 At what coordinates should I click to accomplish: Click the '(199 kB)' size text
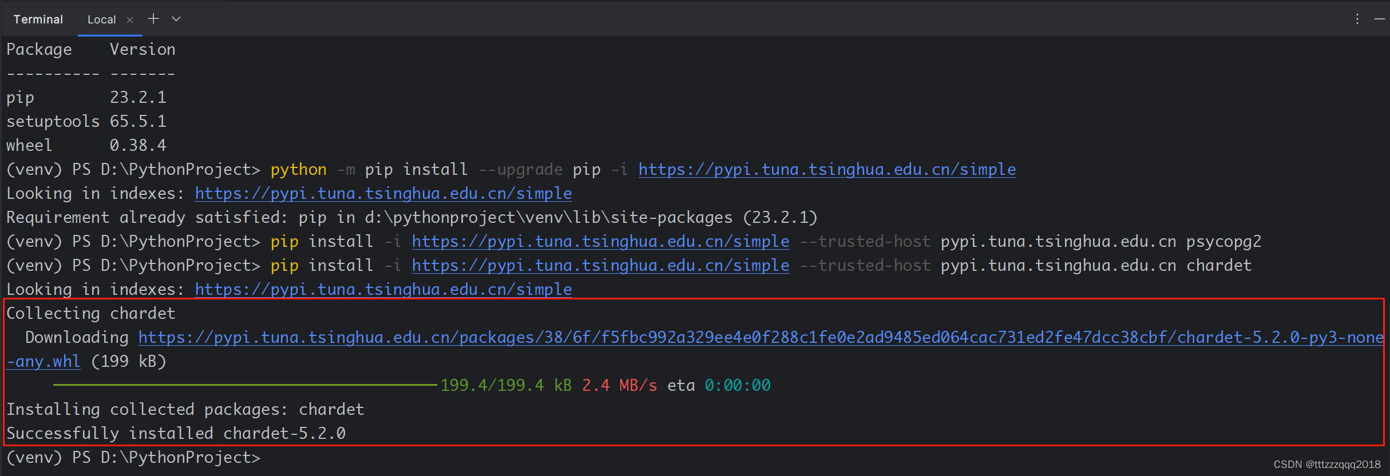tap(129, 362)
